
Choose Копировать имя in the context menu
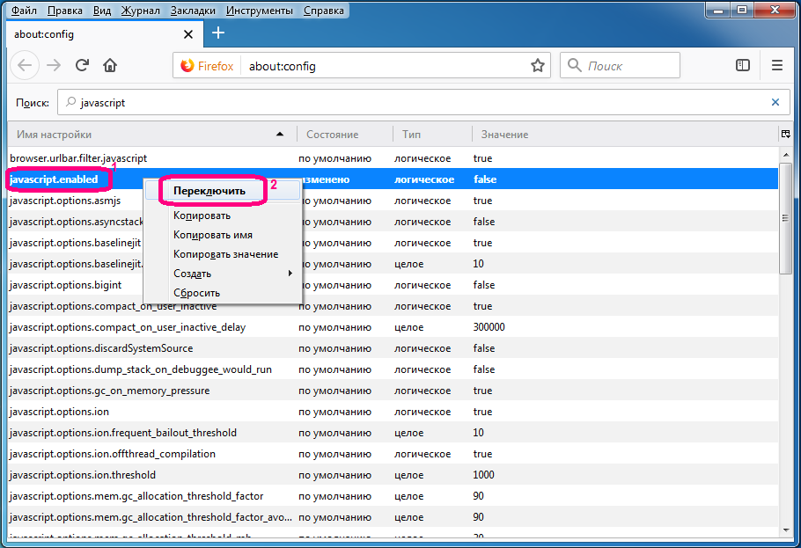(x=212, y=235)
